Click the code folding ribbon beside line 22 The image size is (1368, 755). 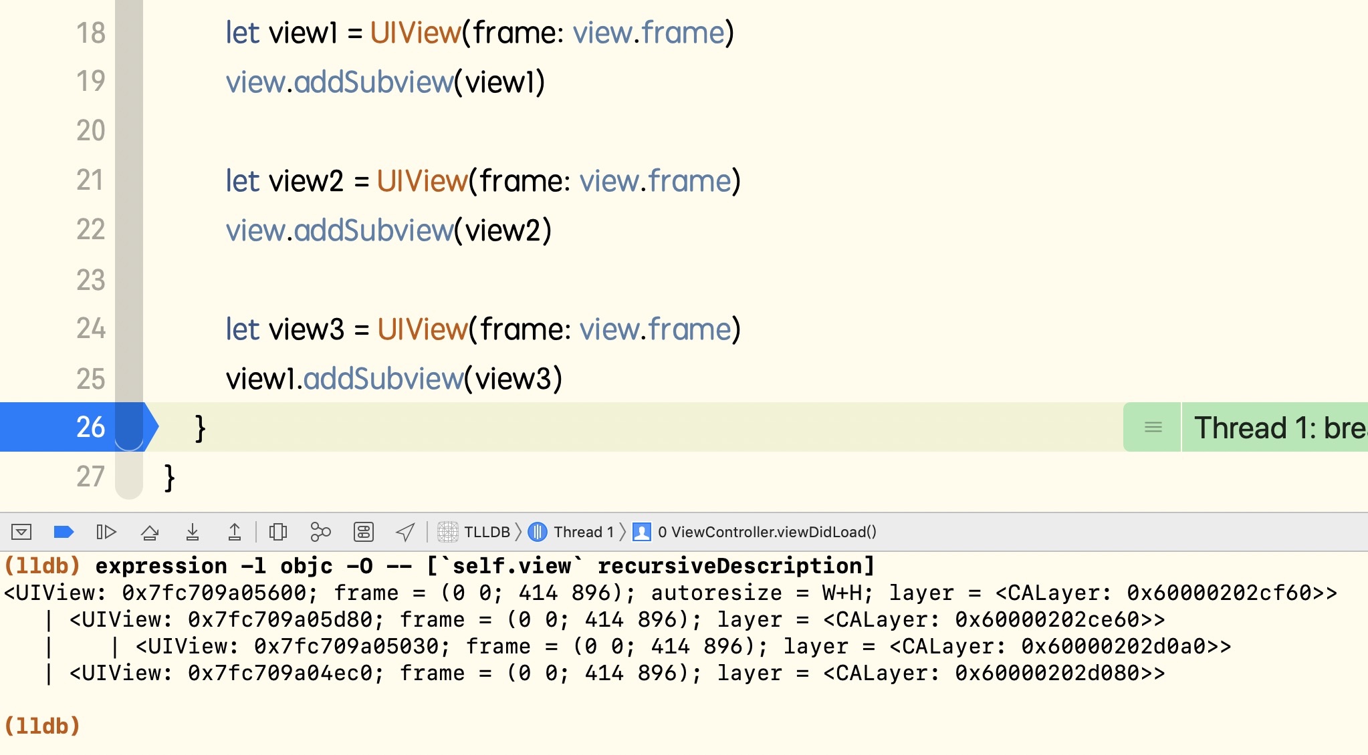[129, 230]
